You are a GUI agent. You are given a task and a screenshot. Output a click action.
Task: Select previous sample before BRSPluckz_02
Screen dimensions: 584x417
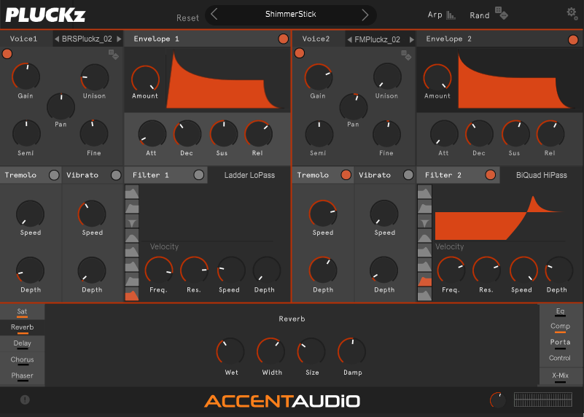coord(58,39)
